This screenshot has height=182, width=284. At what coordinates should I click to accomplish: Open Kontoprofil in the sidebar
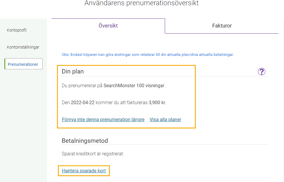tap(17, 30)
